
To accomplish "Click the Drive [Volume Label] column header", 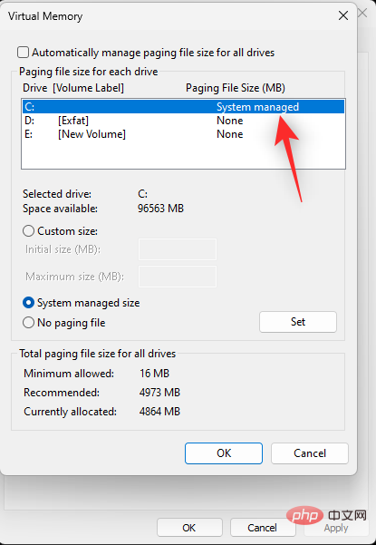I will (73, 88).
